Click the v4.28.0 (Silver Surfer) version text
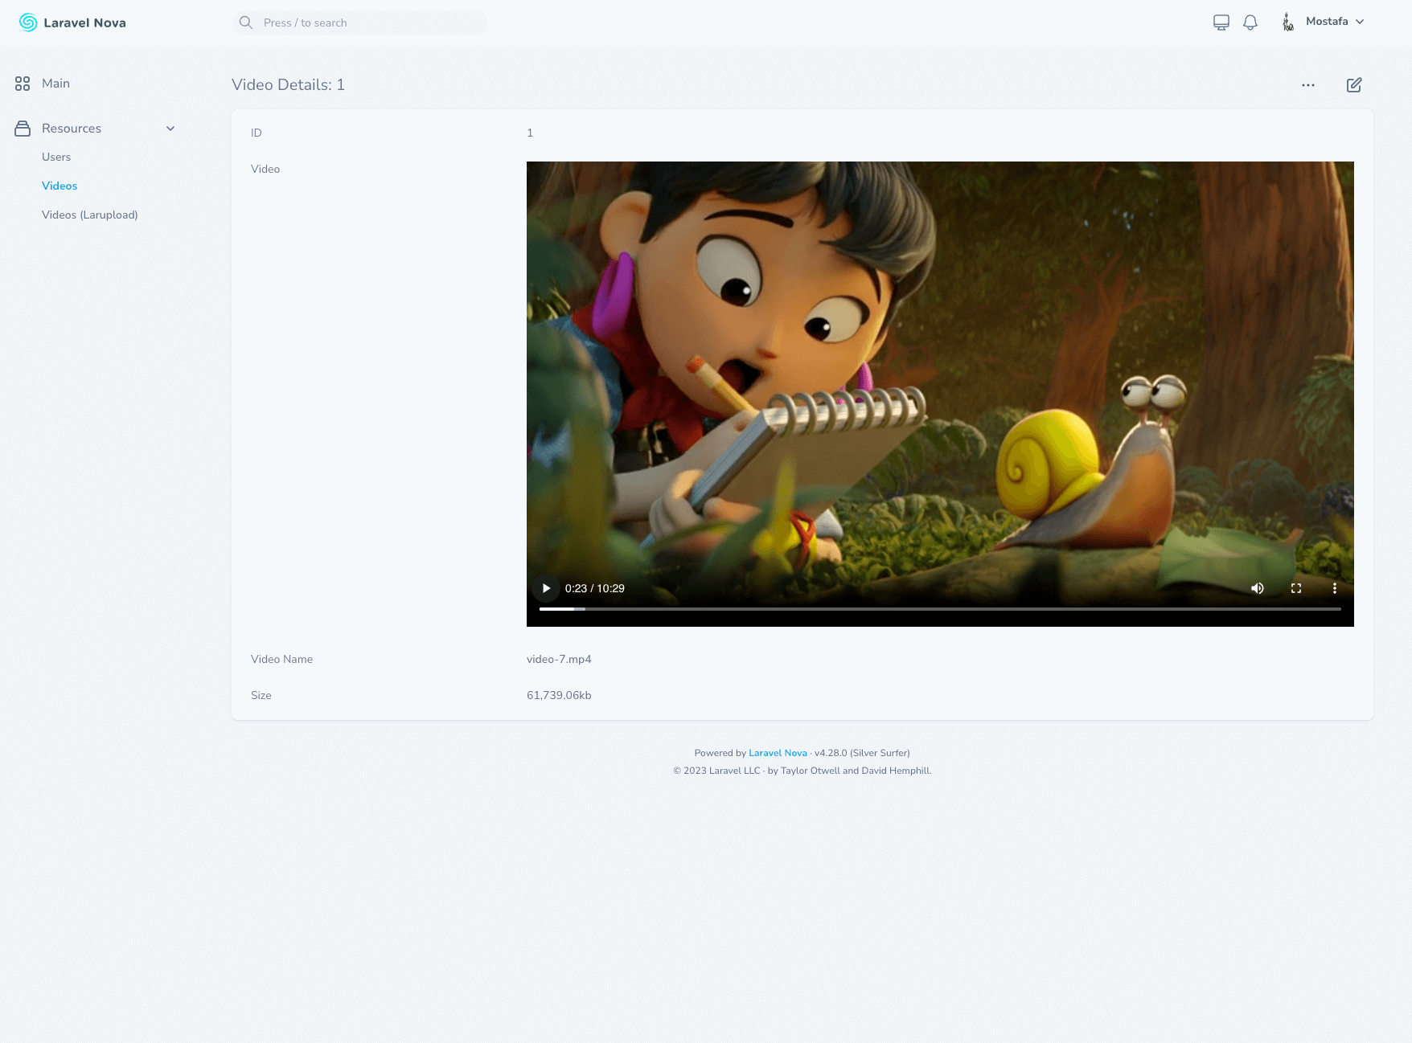Image resolution: width=1412 pixels, height=1043 pixels. point(862,753)
